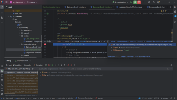This screenshot has width=177, height=100.
Task: Close SkyApplication debug session tab
Action: click(30, 61)
